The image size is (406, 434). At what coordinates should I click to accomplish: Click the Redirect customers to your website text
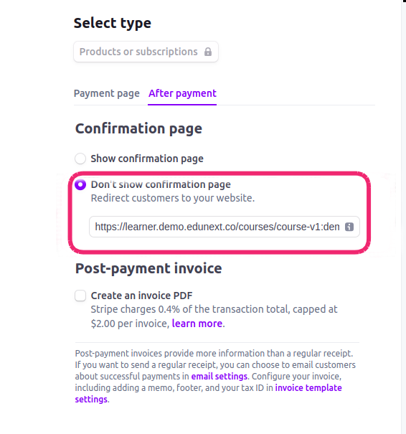click(173, 198)
